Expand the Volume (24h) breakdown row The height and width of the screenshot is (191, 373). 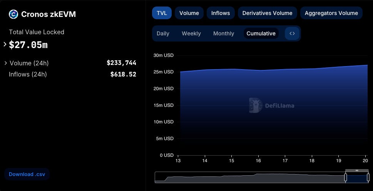70,63
